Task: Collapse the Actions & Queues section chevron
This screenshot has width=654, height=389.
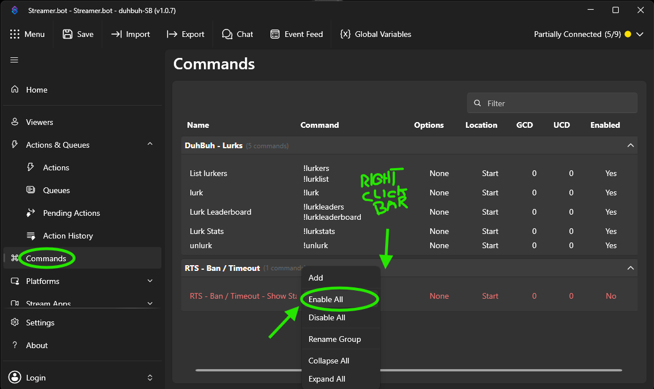Action: coord(150,144)
